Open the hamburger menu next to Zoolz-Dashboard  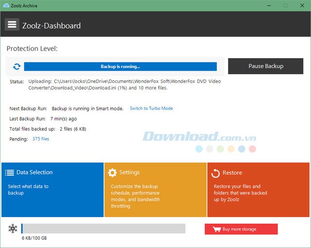(x=12, y=25)
